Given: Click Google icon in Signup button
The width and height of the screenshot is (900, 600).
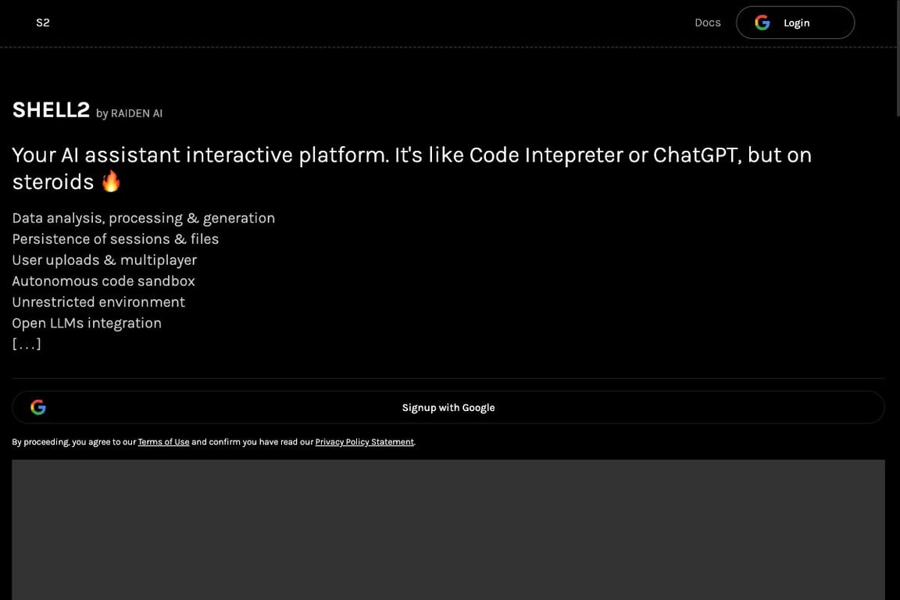Looking at the screenshot, I should [x=37, y=407].
